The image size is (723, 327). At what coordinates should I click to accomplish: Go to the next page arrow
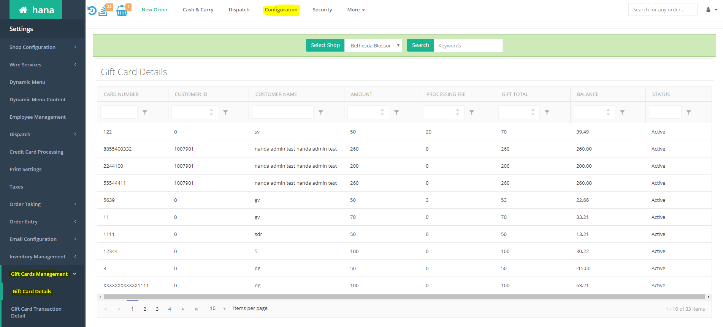click(x=183, y=309)
